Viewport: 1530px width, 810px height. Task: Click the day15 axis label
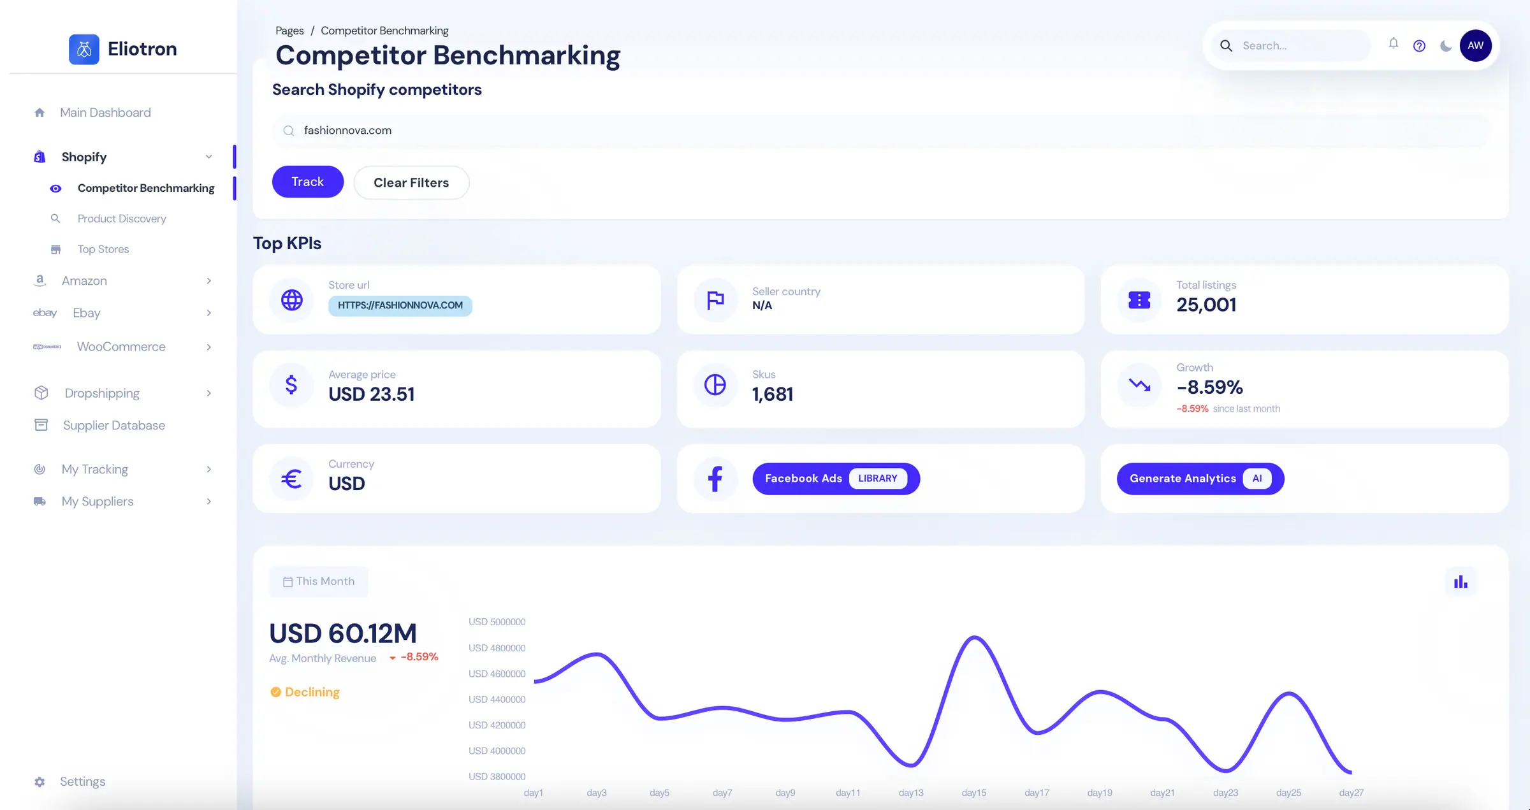973,793
